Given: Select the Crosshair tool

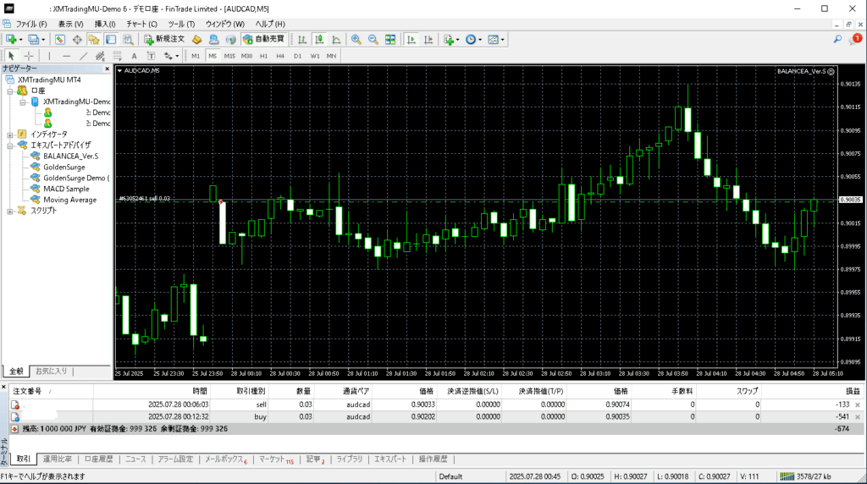Looking at the screenshot, I should pos(29,56).
